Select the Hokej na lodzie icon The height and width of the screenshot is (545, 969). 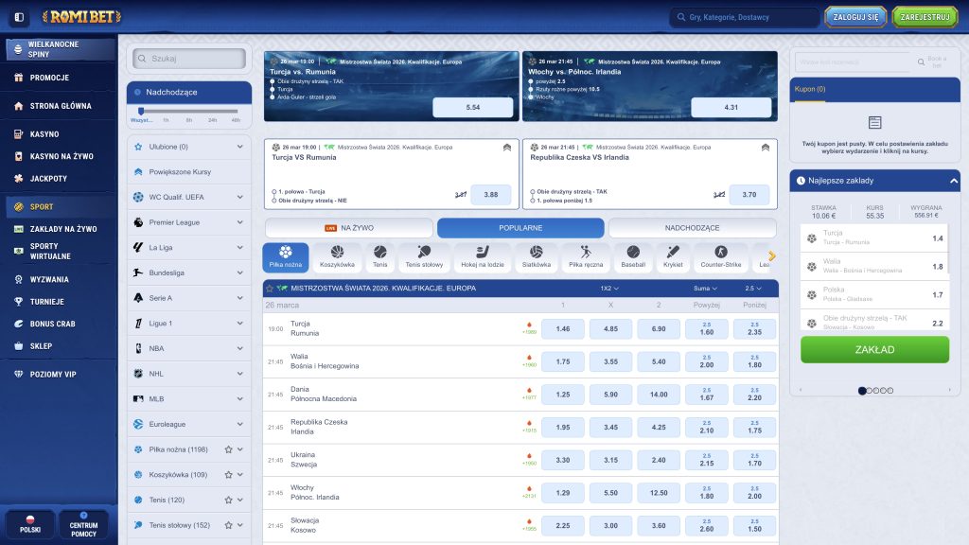pos(483,257)
